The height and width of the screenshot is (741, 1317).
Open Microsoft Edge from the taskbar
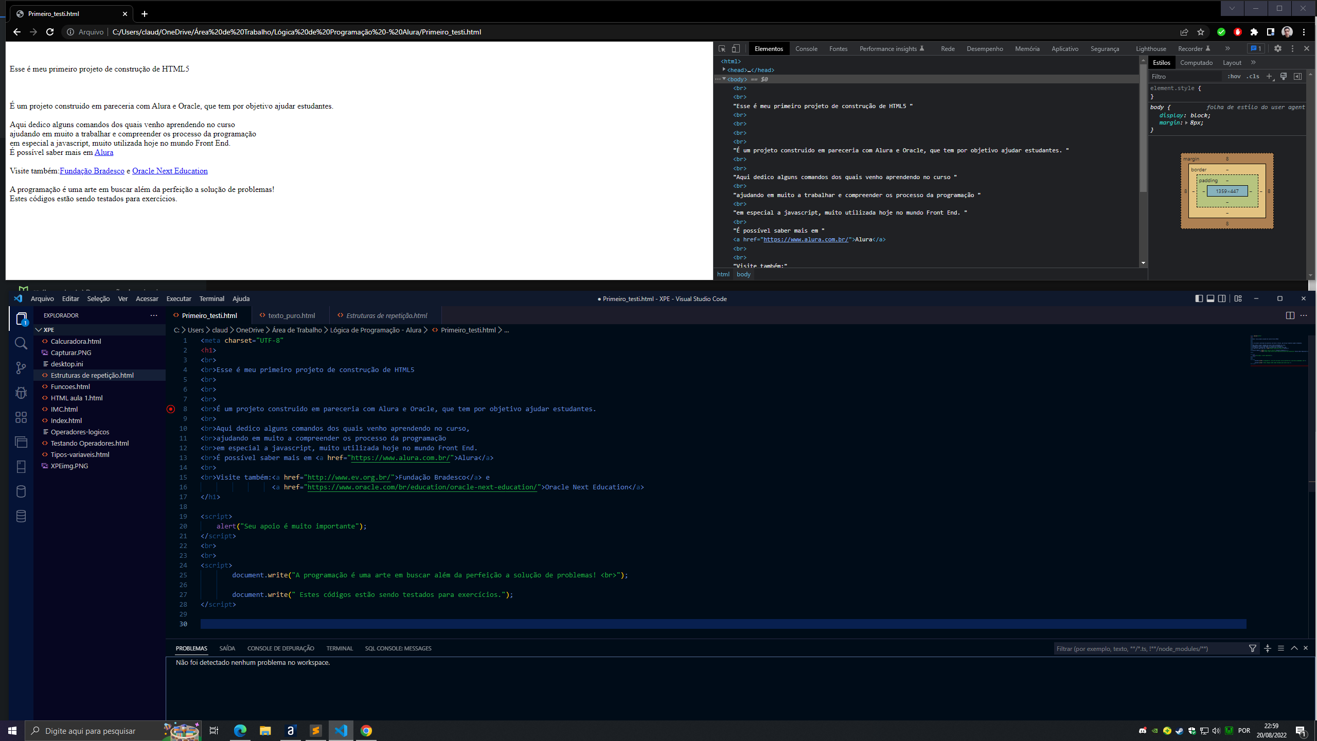tap(240, 731)
